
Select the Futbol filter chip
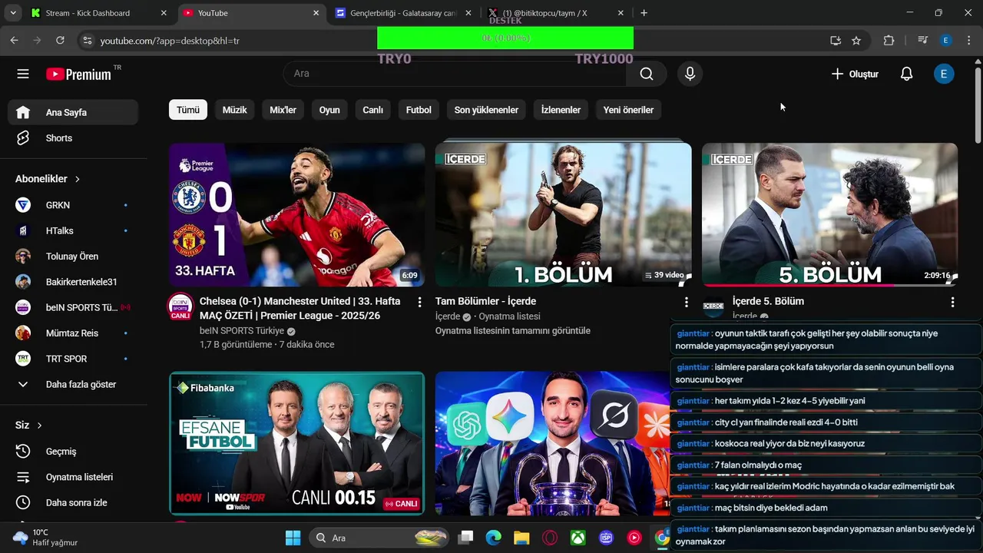[x=419, y=110]
